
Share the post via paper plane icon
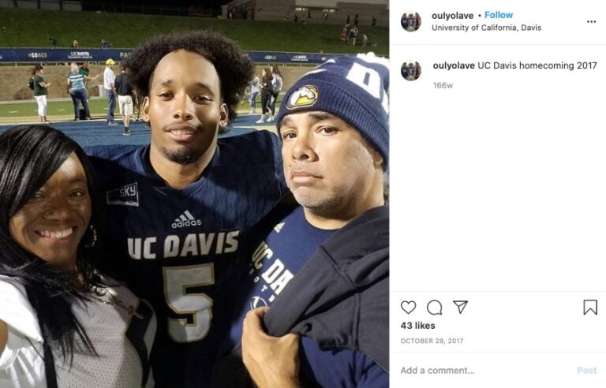460,308
